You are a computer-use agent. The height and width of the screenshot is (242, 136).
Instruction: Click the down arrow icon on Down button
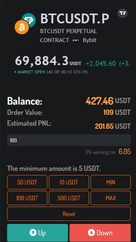click(x=91, y=233)
